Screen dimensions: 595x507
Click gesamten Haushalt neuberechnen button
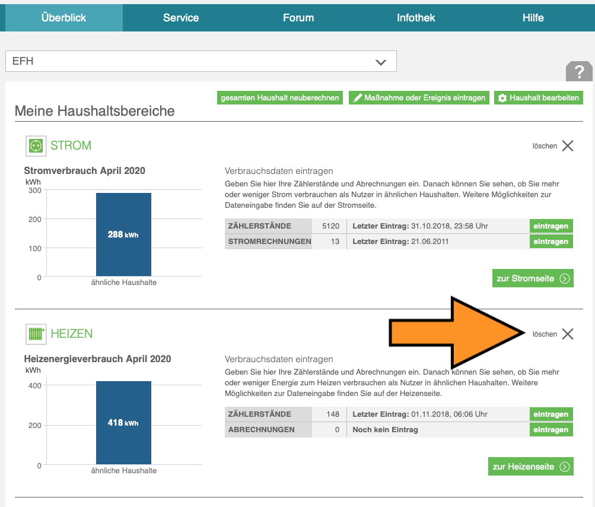coord(280,98)
